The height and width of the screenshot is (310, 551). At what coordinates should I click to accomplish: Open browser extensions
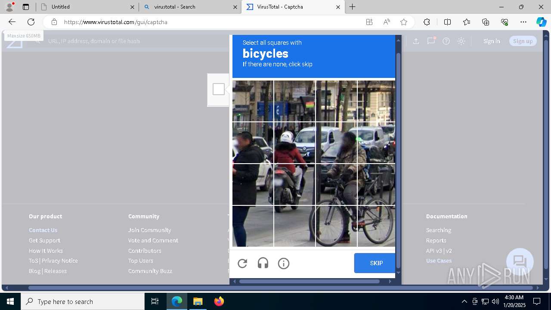tap(427, 22)
